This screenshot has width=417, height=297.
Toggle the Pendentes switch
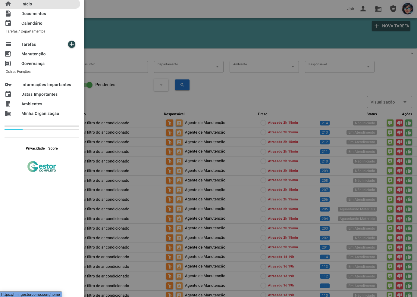pyautogui.click(x=89, y=85)
